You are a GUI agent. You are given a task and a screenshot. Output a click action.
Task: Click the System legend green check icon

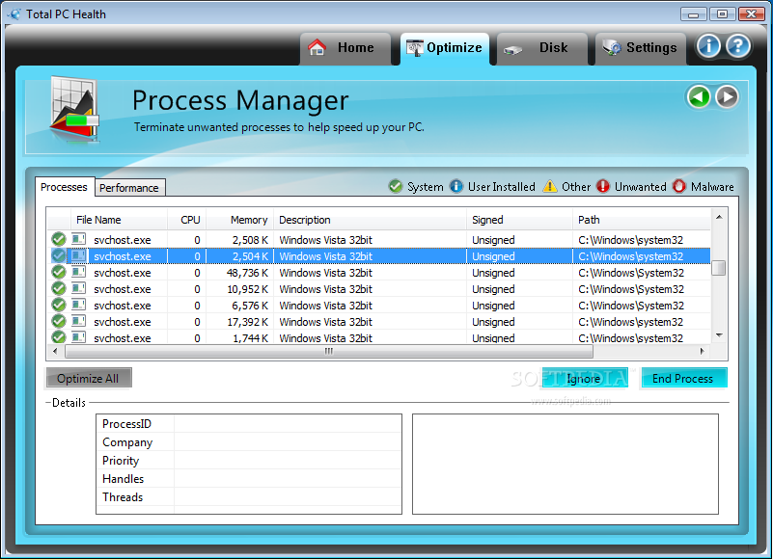click(x=396, y=186)
